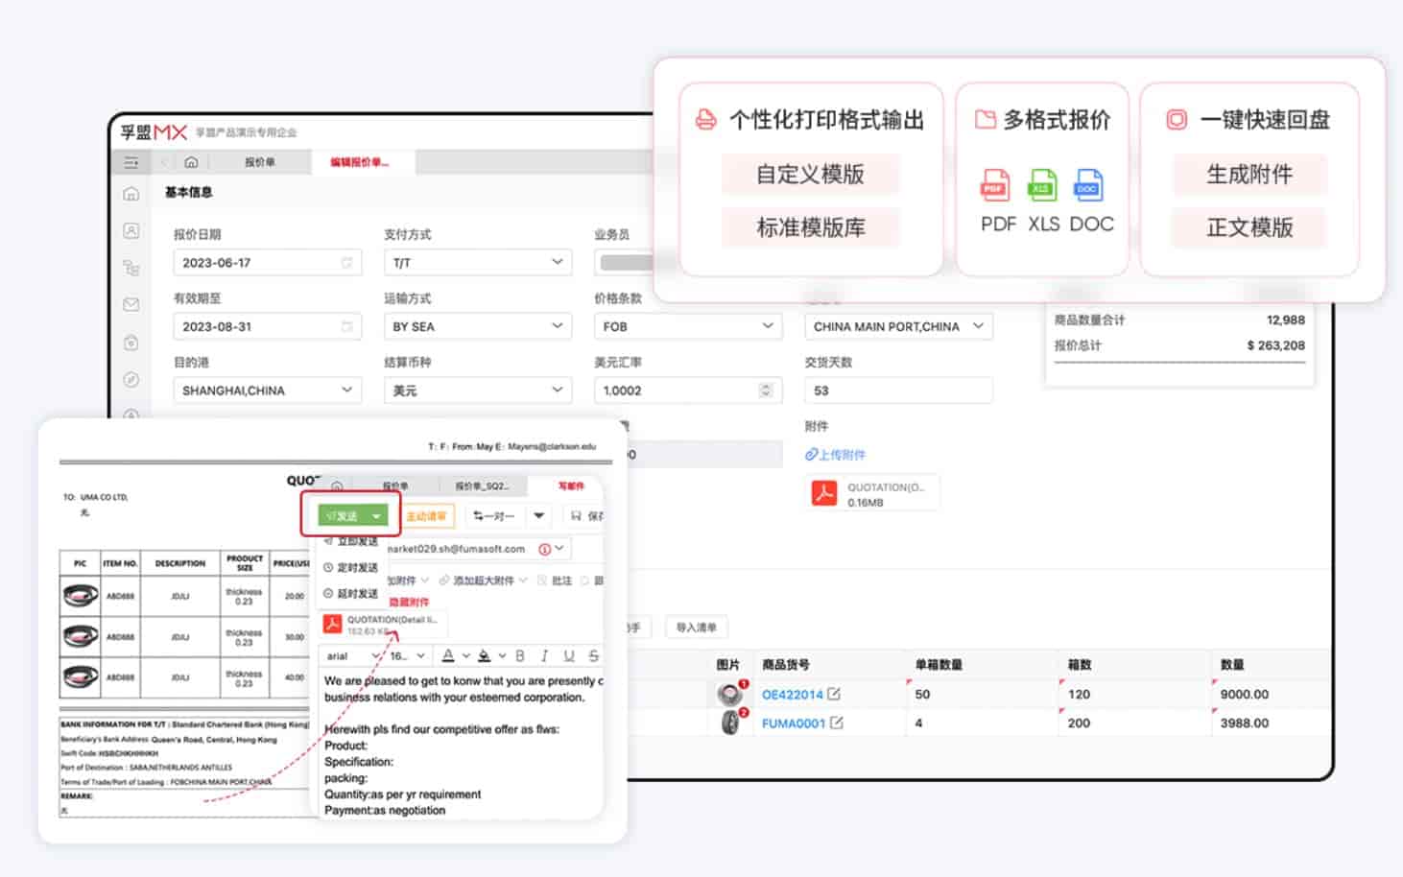Viewport: 1403px width, 877px height.
Task: Click the edit icon beside OE422014
Action: (834, 694)
